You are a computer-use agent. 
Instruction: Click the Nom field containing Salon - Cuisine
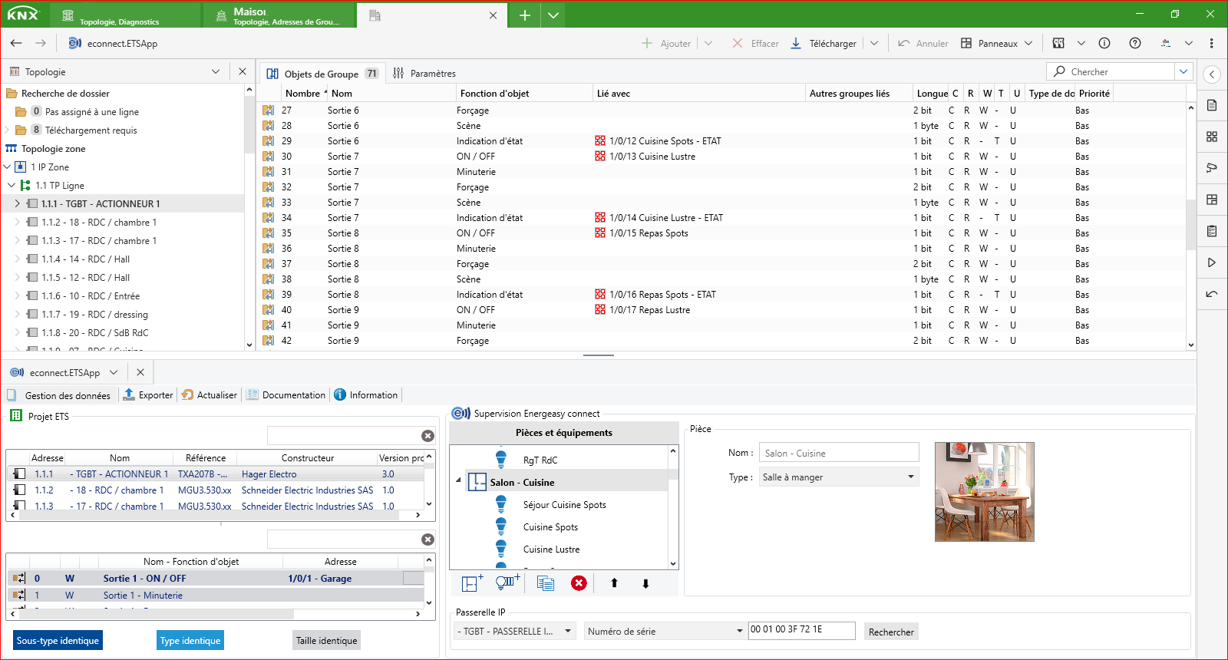pos(838,454)
